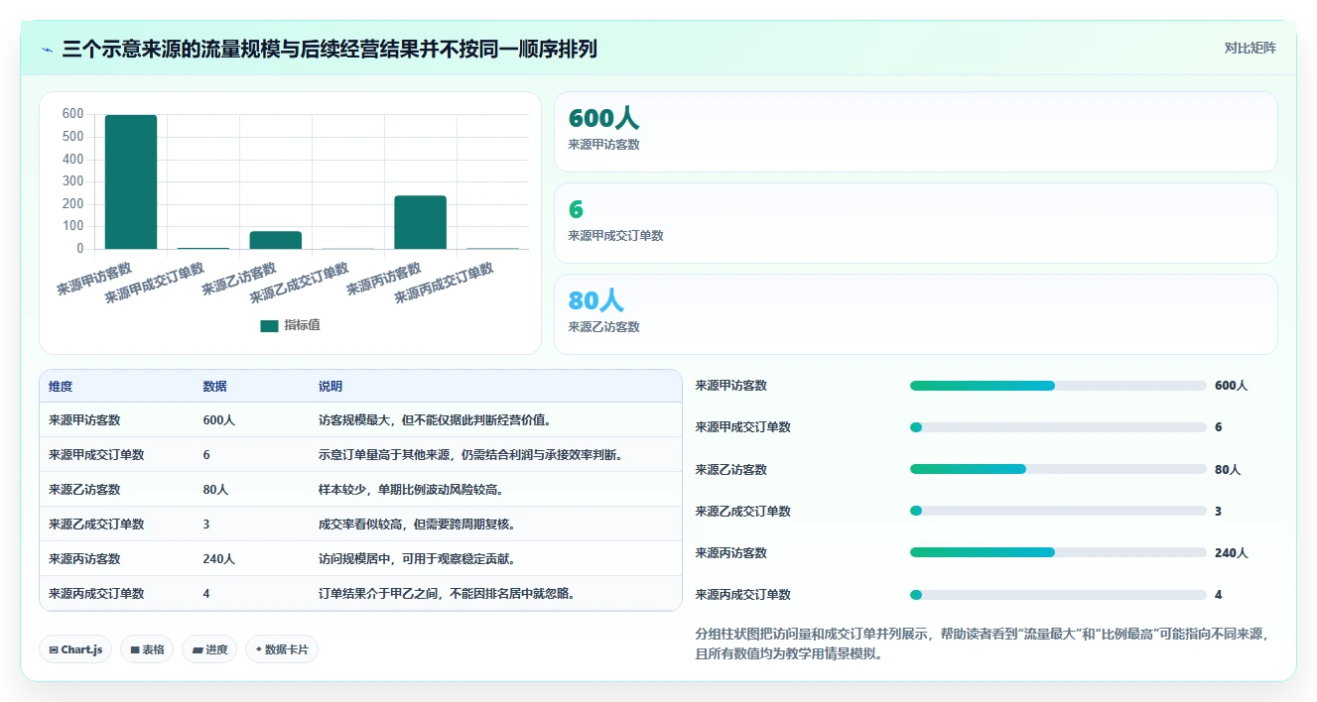
Task: Click the 600人 value beside the progress bar
Action: [x=1231, y=386]
